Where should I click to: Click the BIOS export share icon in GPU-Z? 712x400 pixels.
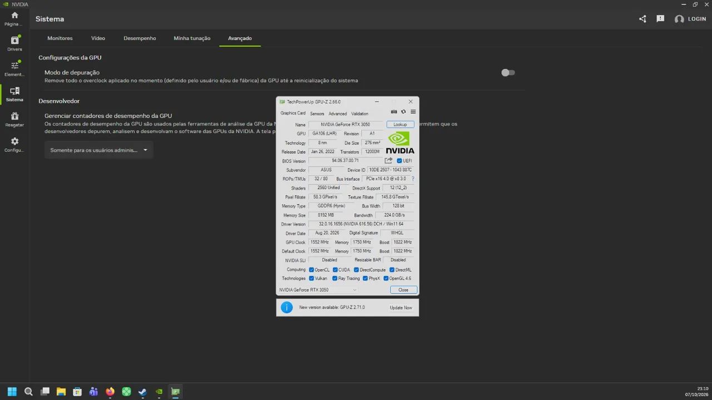[388, 161]
